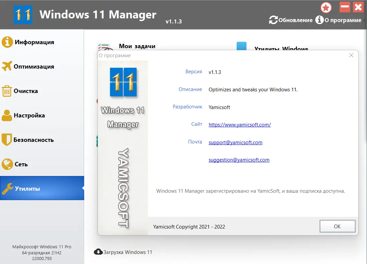The image size is (367, 264).
Task: Click the Утилиты Windows blue icon
Action: point(241,46)
